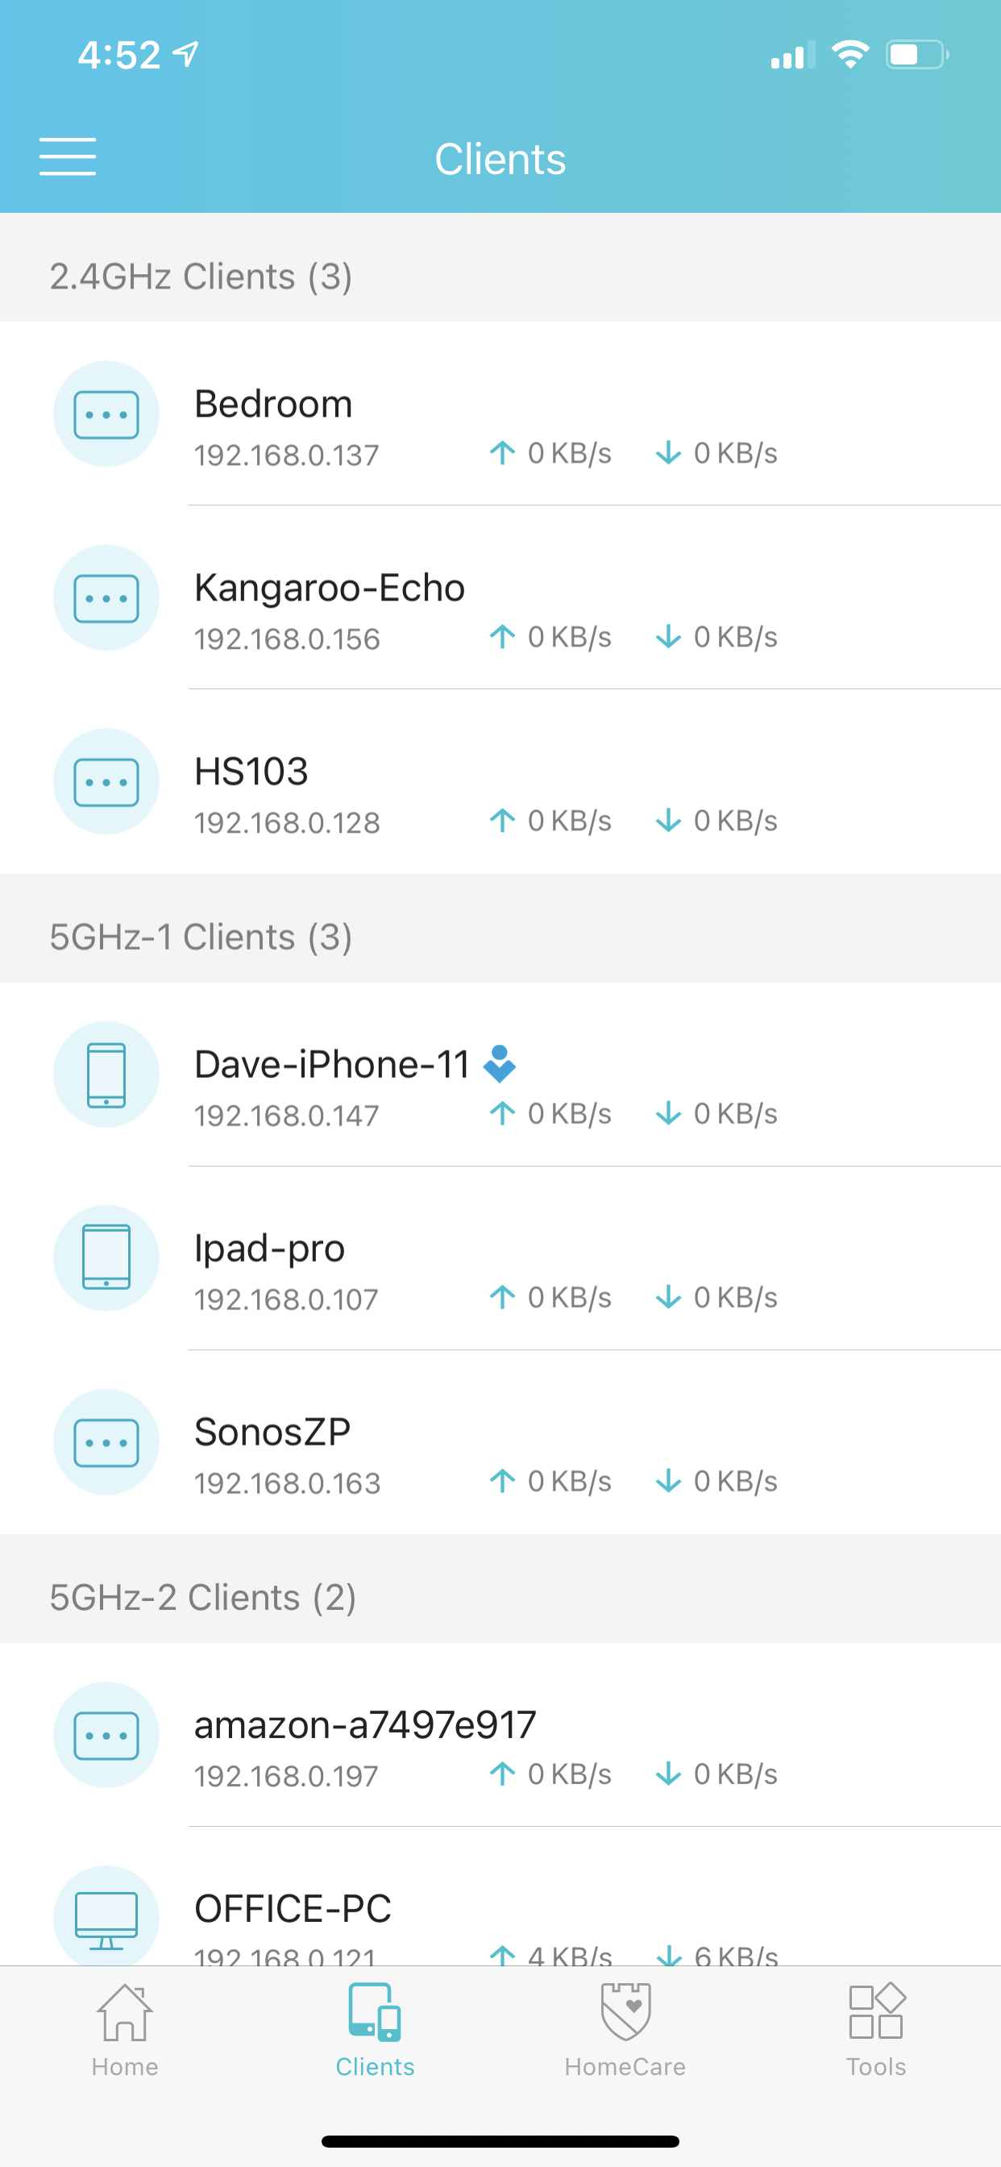The width and height of the screenshot is (1001, 2167).
Task: Tap the 5GHz-1 Clients section header
Action: (x=500, y=929)
